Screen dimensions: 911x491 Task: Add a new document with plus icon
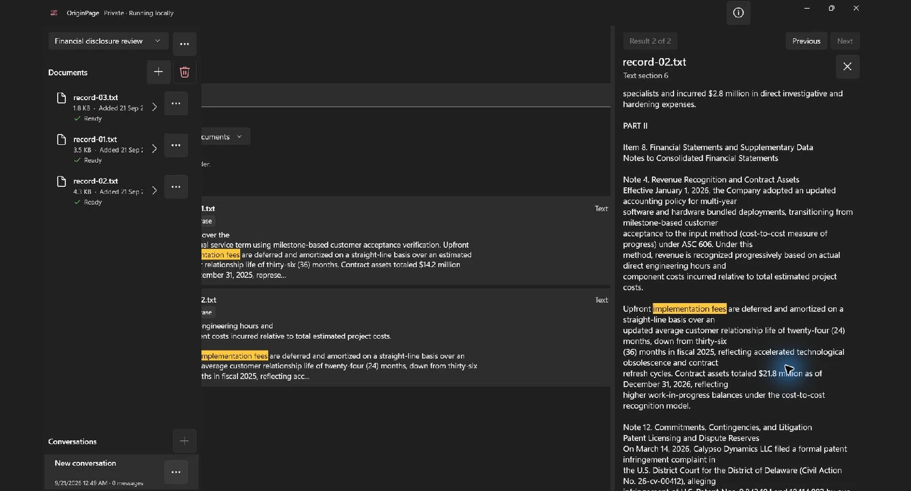point(158,72)
